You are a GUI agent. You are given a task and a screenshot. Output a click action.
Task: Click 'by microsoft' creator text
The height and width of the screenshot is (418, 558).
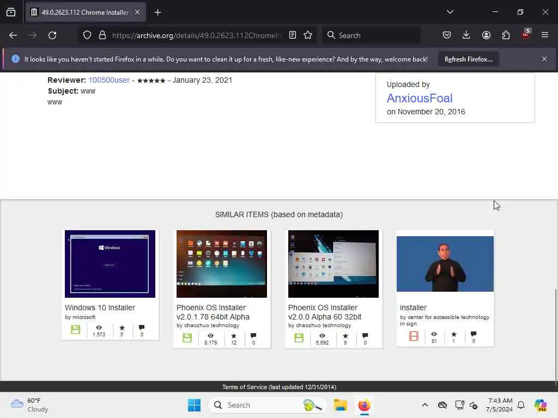click(x=80, y=317)
